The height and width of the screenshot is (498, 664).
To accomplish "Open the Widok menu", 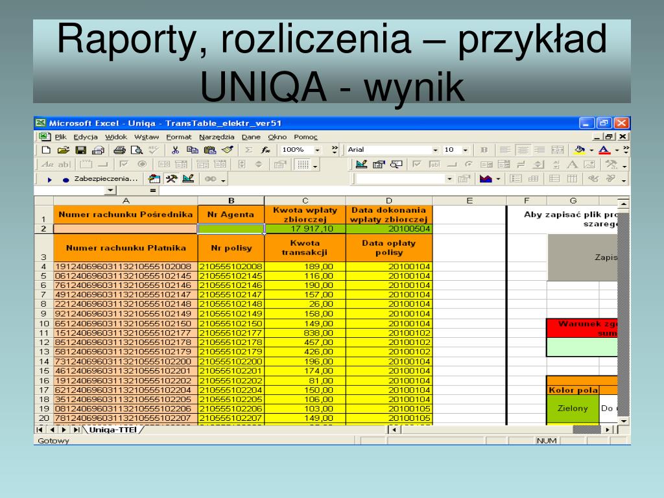I will 116,137.
